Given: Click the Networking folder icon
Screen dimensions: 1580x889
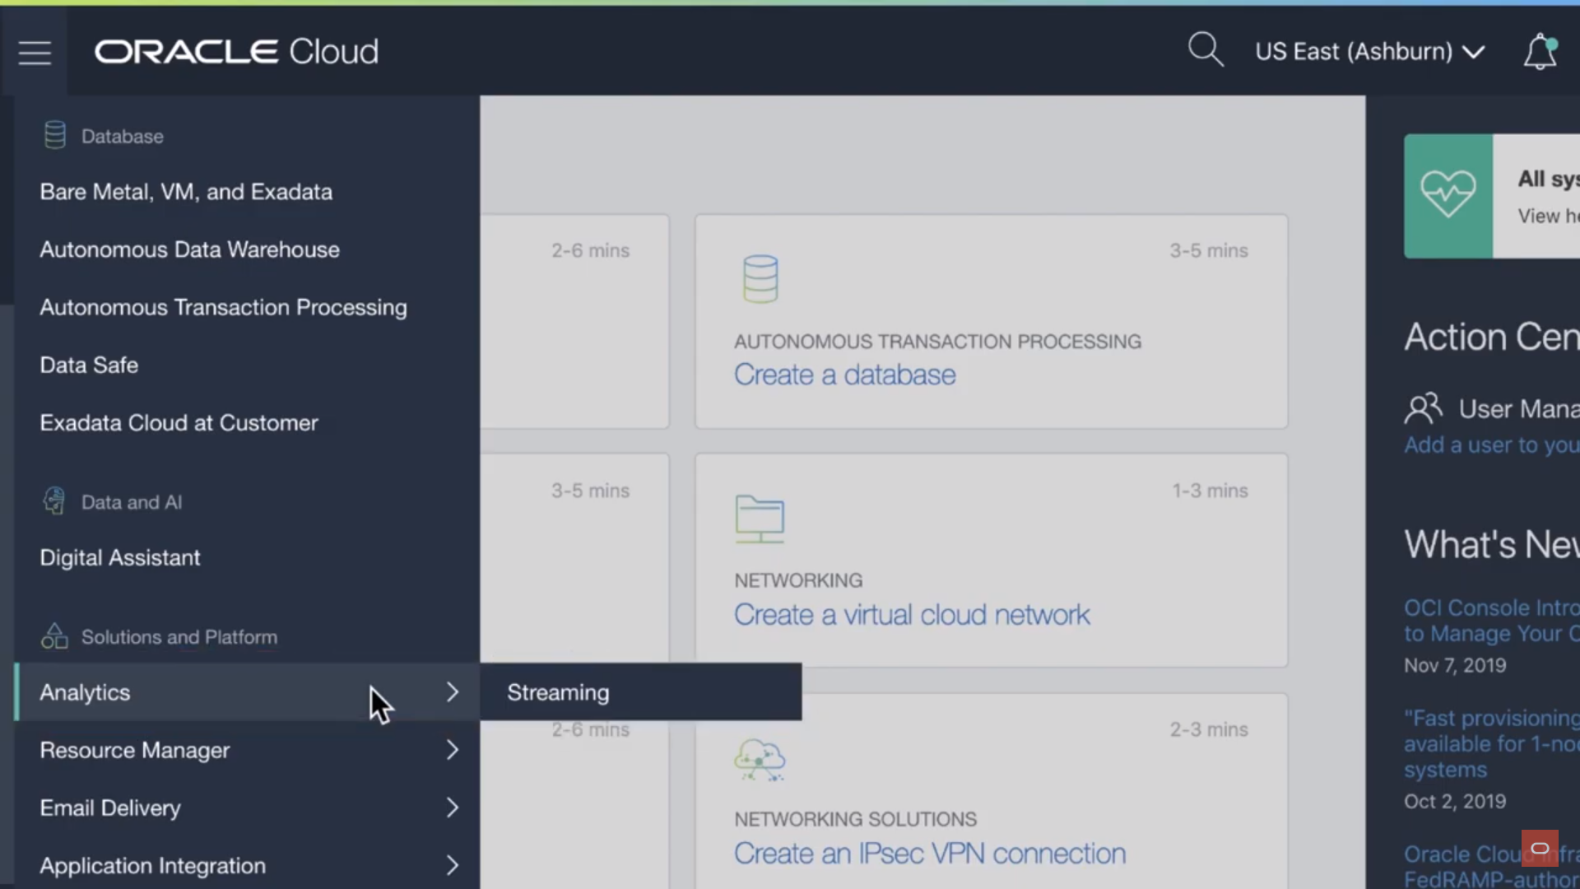Looking at the screenshot, I should 759,519.
